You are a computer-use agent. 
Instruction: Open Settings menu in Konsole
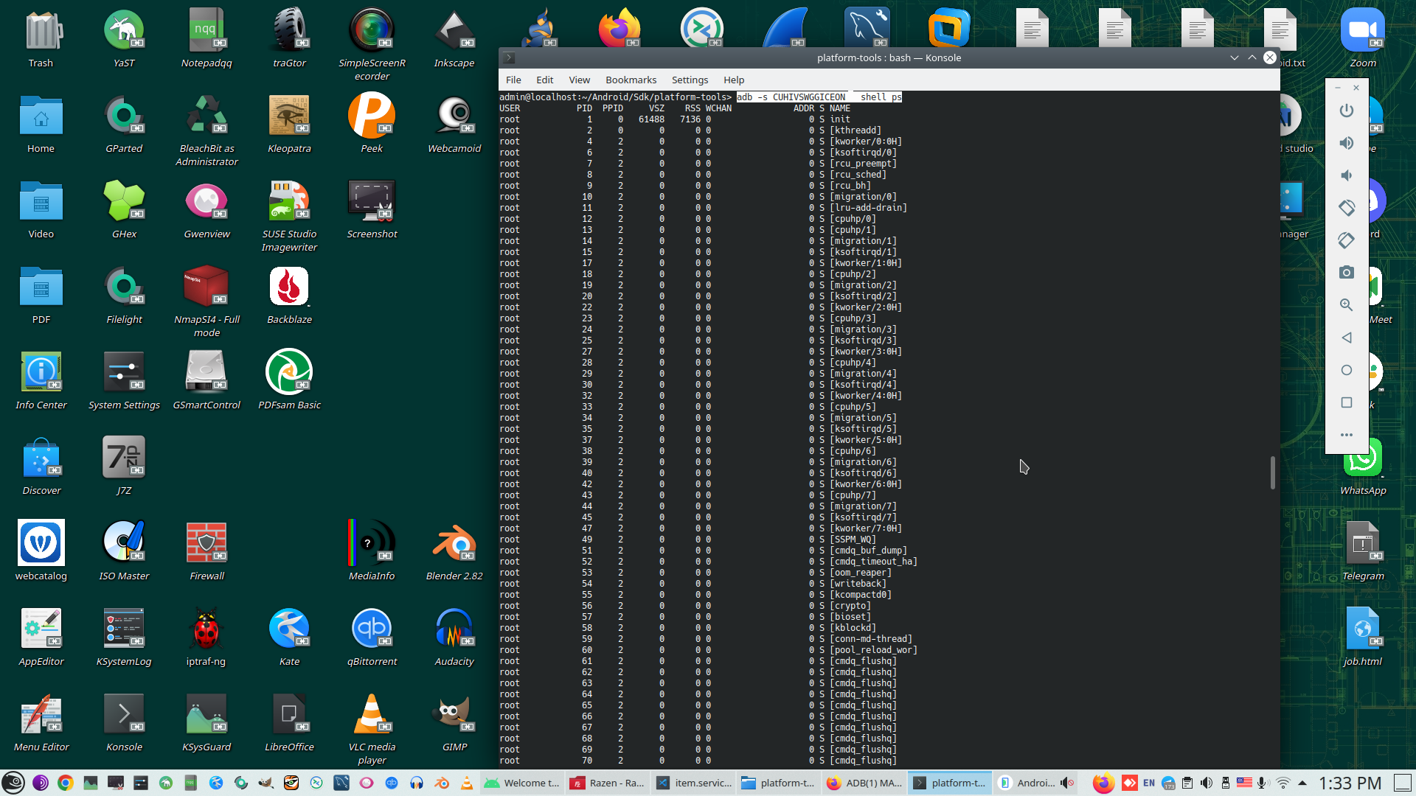click(x=690, y=80)
